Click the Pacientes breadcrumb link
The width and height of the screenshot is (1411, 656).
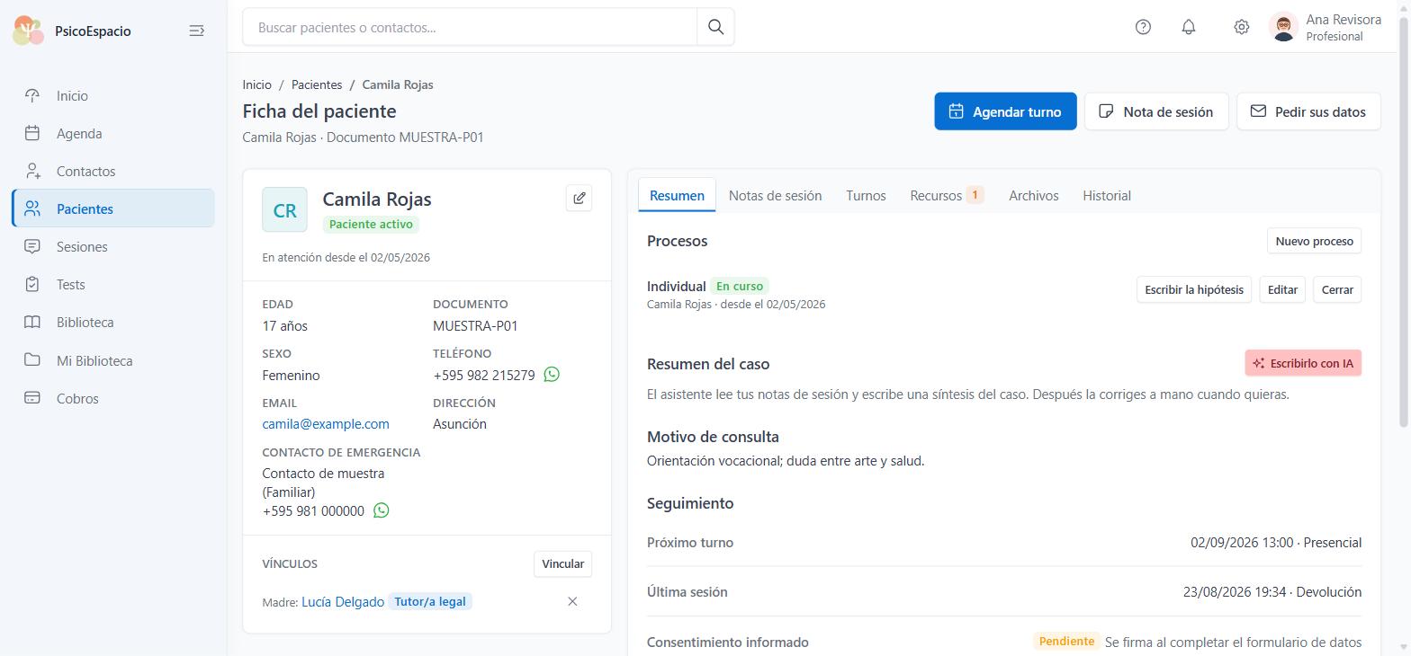pos(317,84)
